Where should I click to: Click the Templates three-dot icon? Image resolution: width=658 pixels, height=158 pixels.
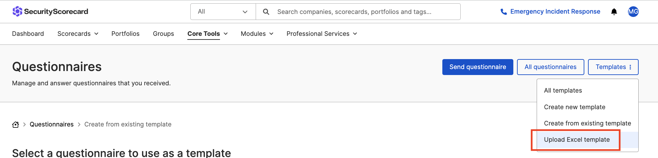tap(630, 67)
